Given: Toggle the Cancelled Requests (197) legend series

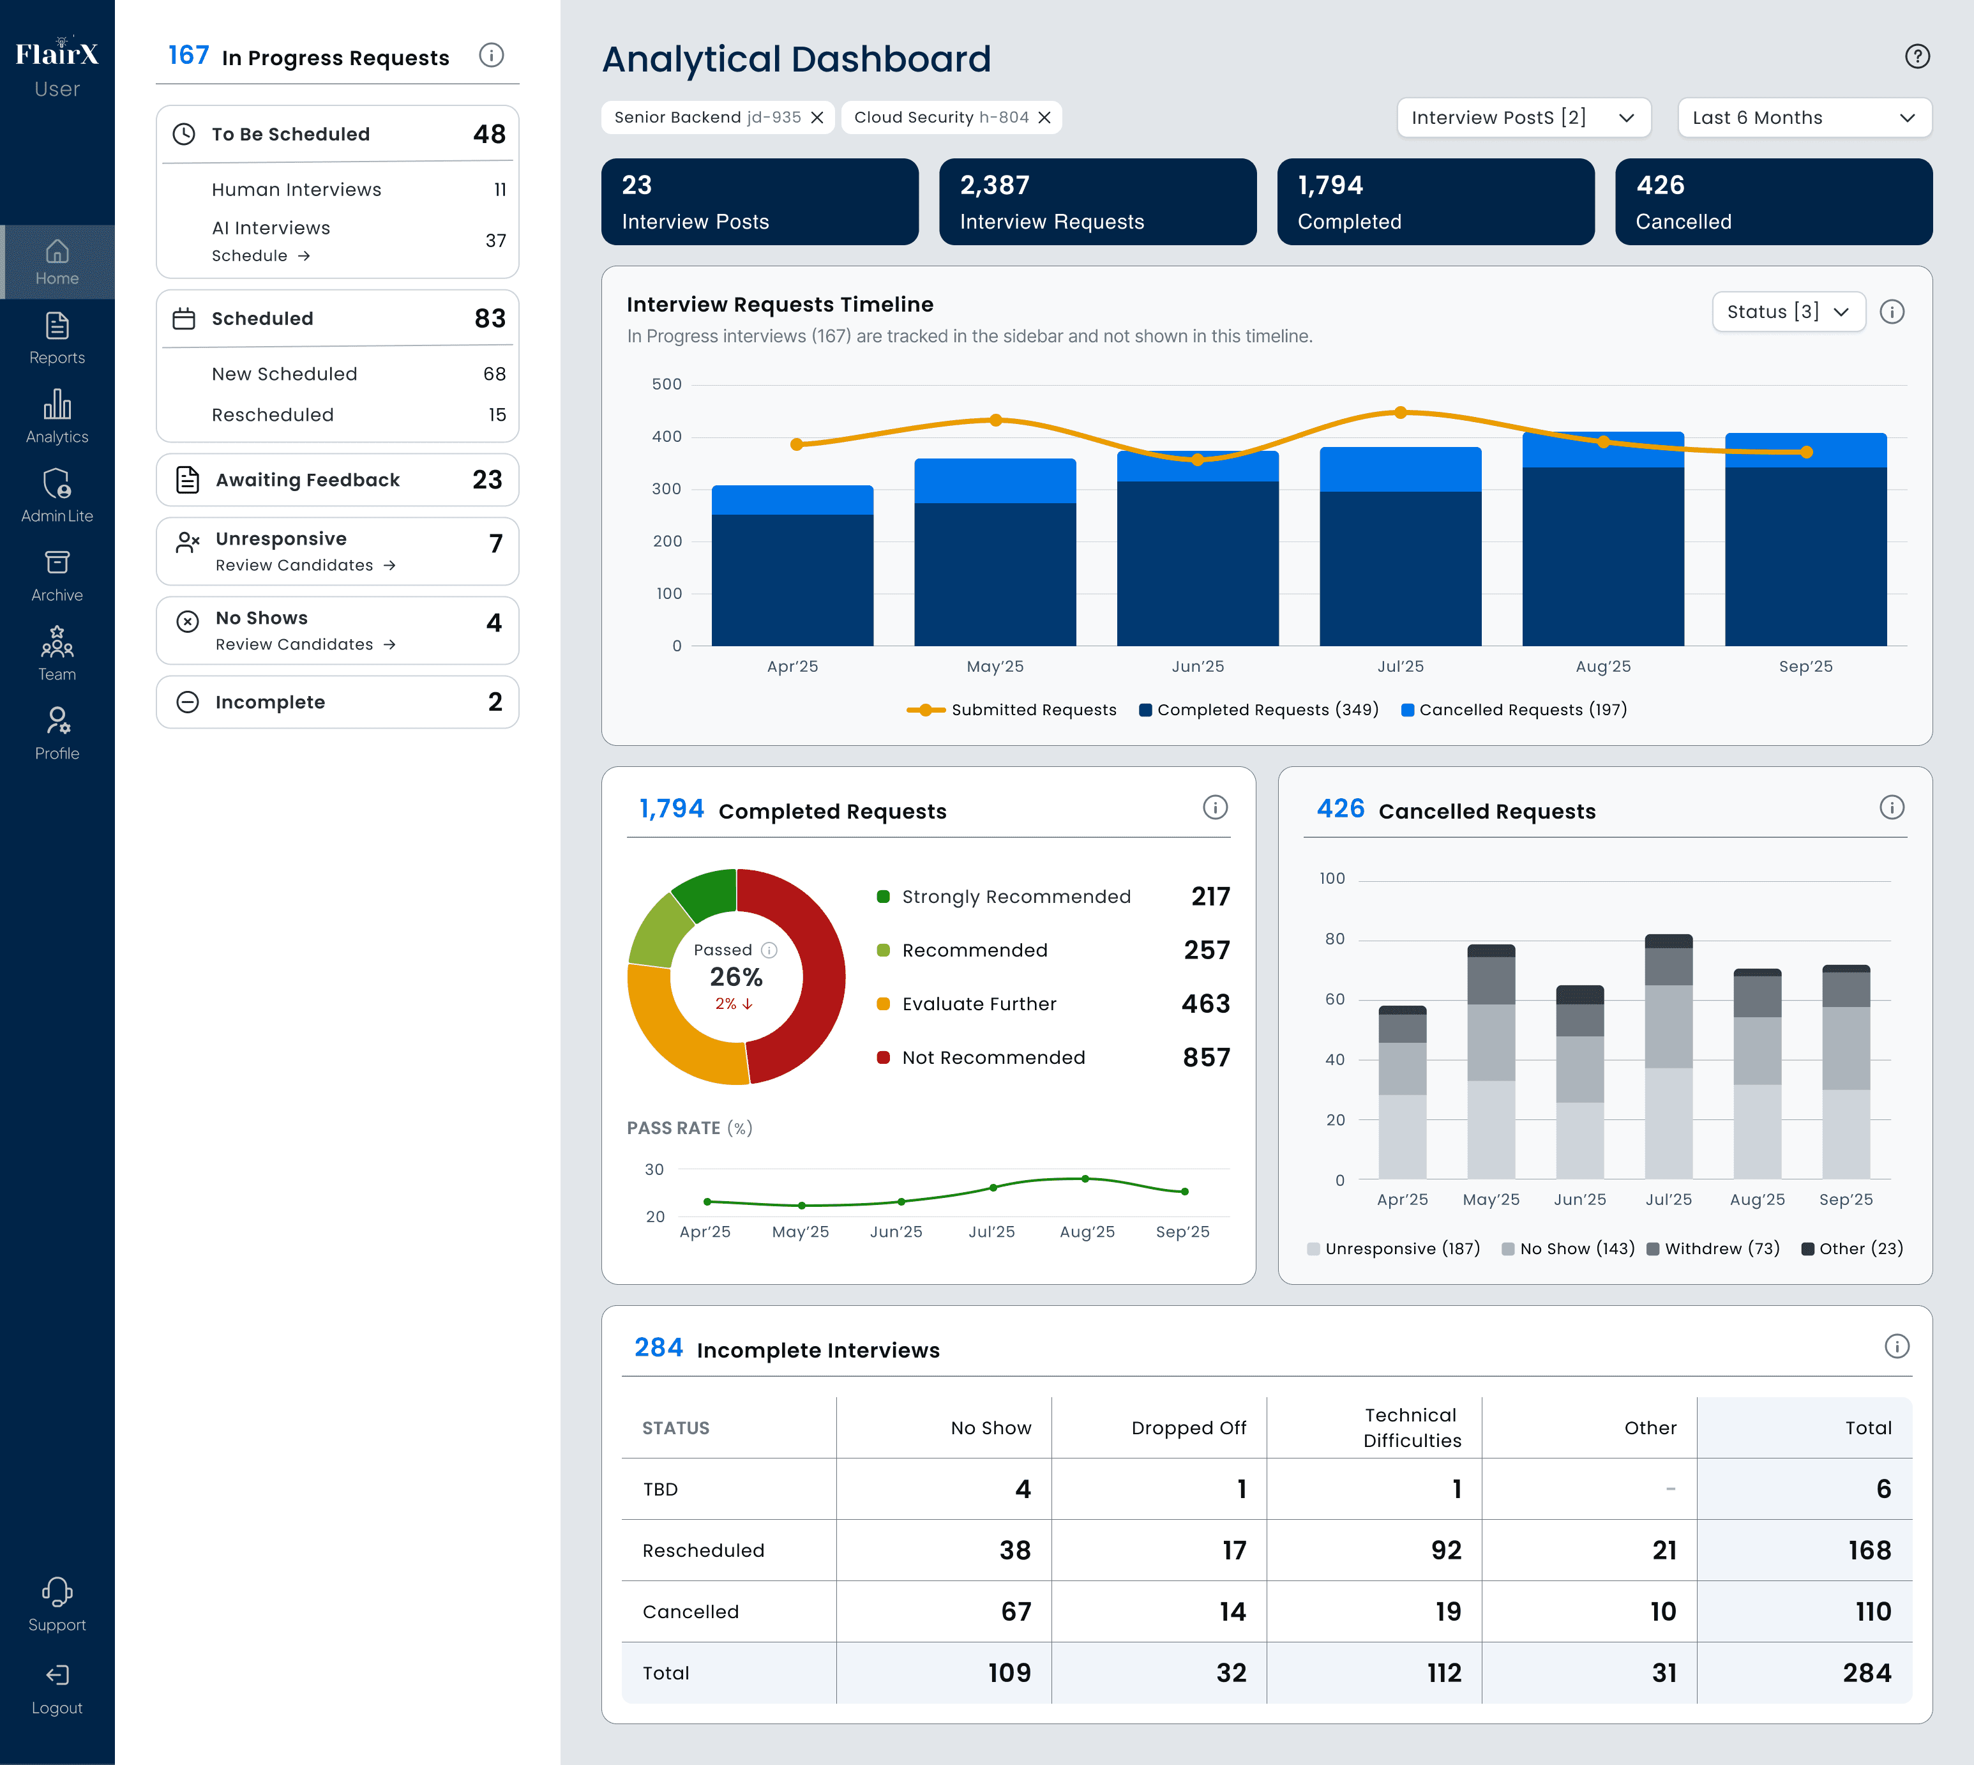Looking at the screenshot, I should [x=1514, y=710].
